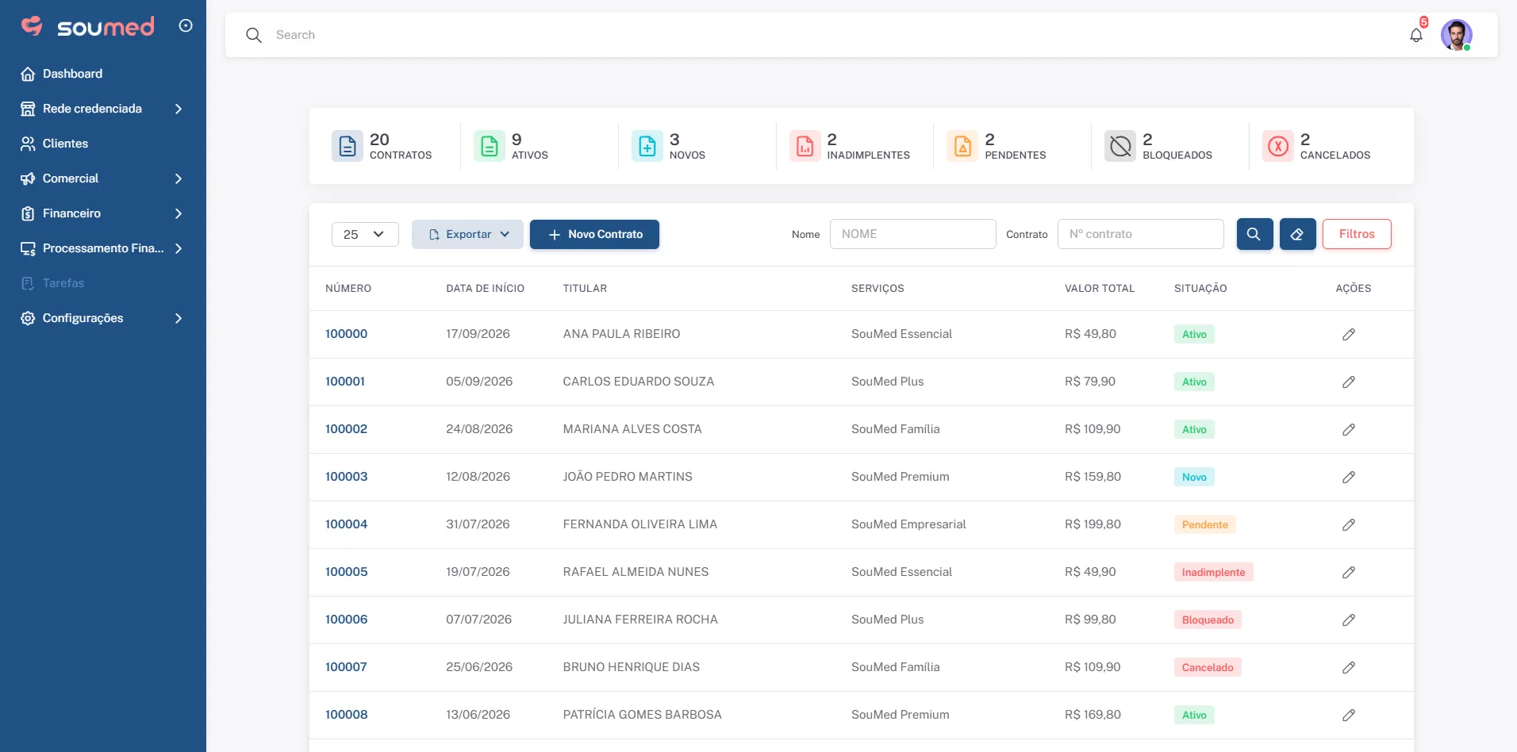1517x752 pixels.
Task: Open the user profile avatar
Action: tap(1457, 35)
